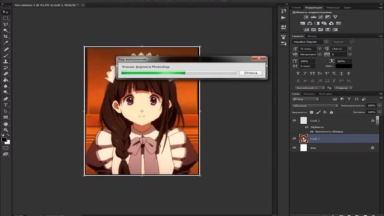Select the Rectangular Marquee tool
This screenshot has height=216, width=384.
pyautogui.click(x=5, y=19)
